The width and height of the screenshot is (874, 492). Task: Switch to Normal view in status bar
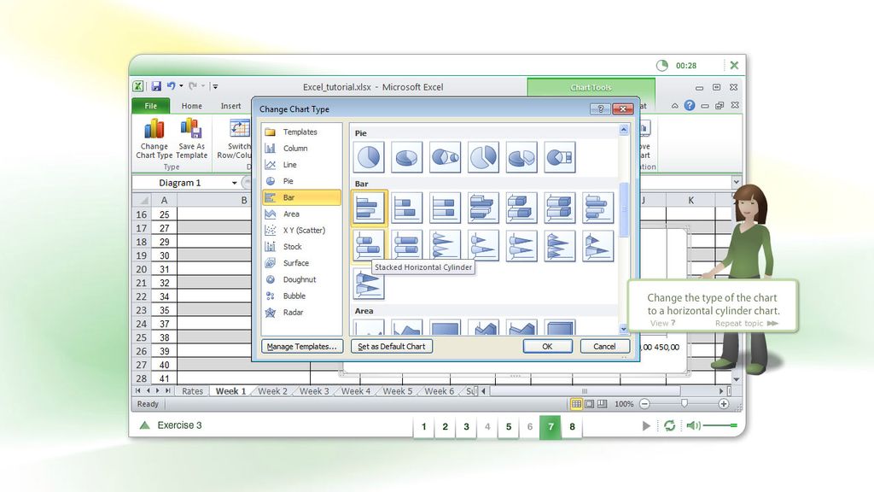tap(576, 404)
